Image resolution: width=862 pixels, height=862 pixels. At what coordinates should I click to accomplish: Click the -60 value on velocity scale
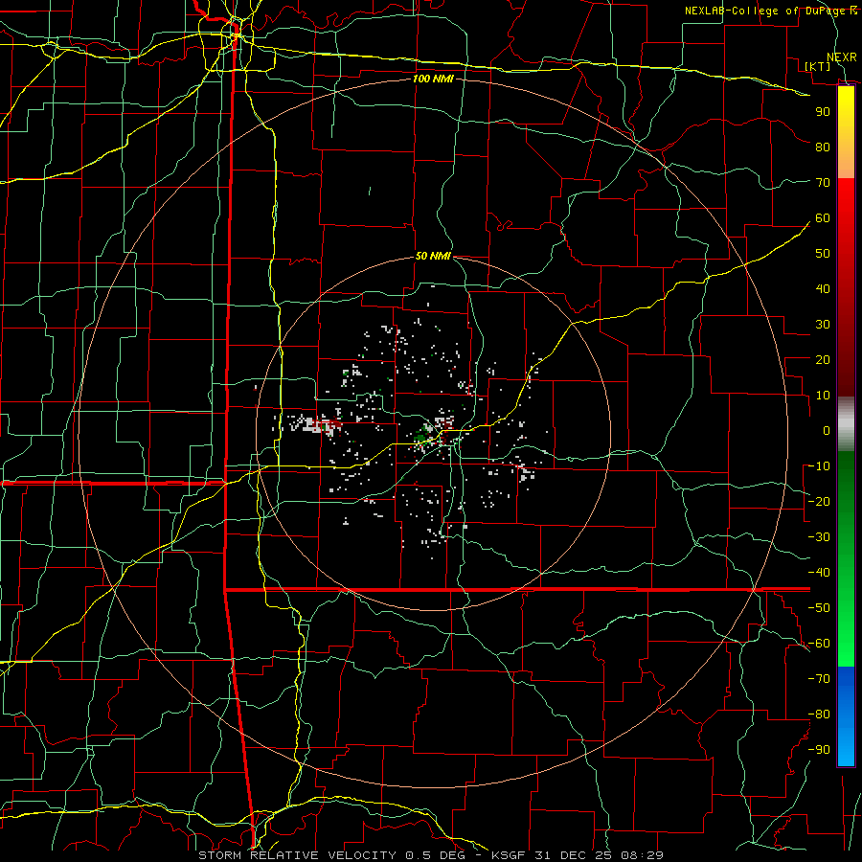point(819,644)
